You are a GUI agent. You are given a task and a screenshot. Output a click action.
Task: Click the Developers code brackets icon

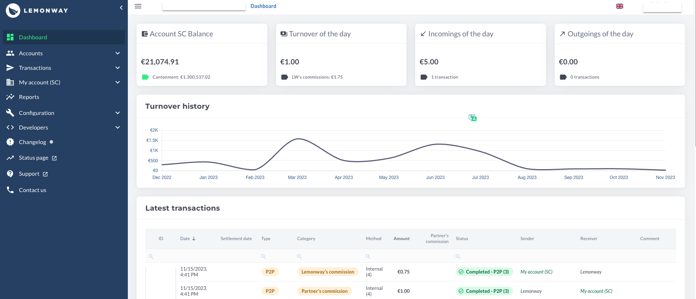10,127
